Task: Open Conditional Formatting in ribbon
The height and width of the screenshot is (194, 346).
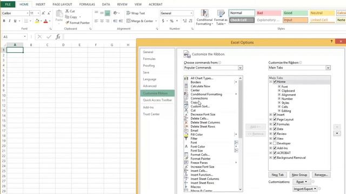Action: point(204,17)
